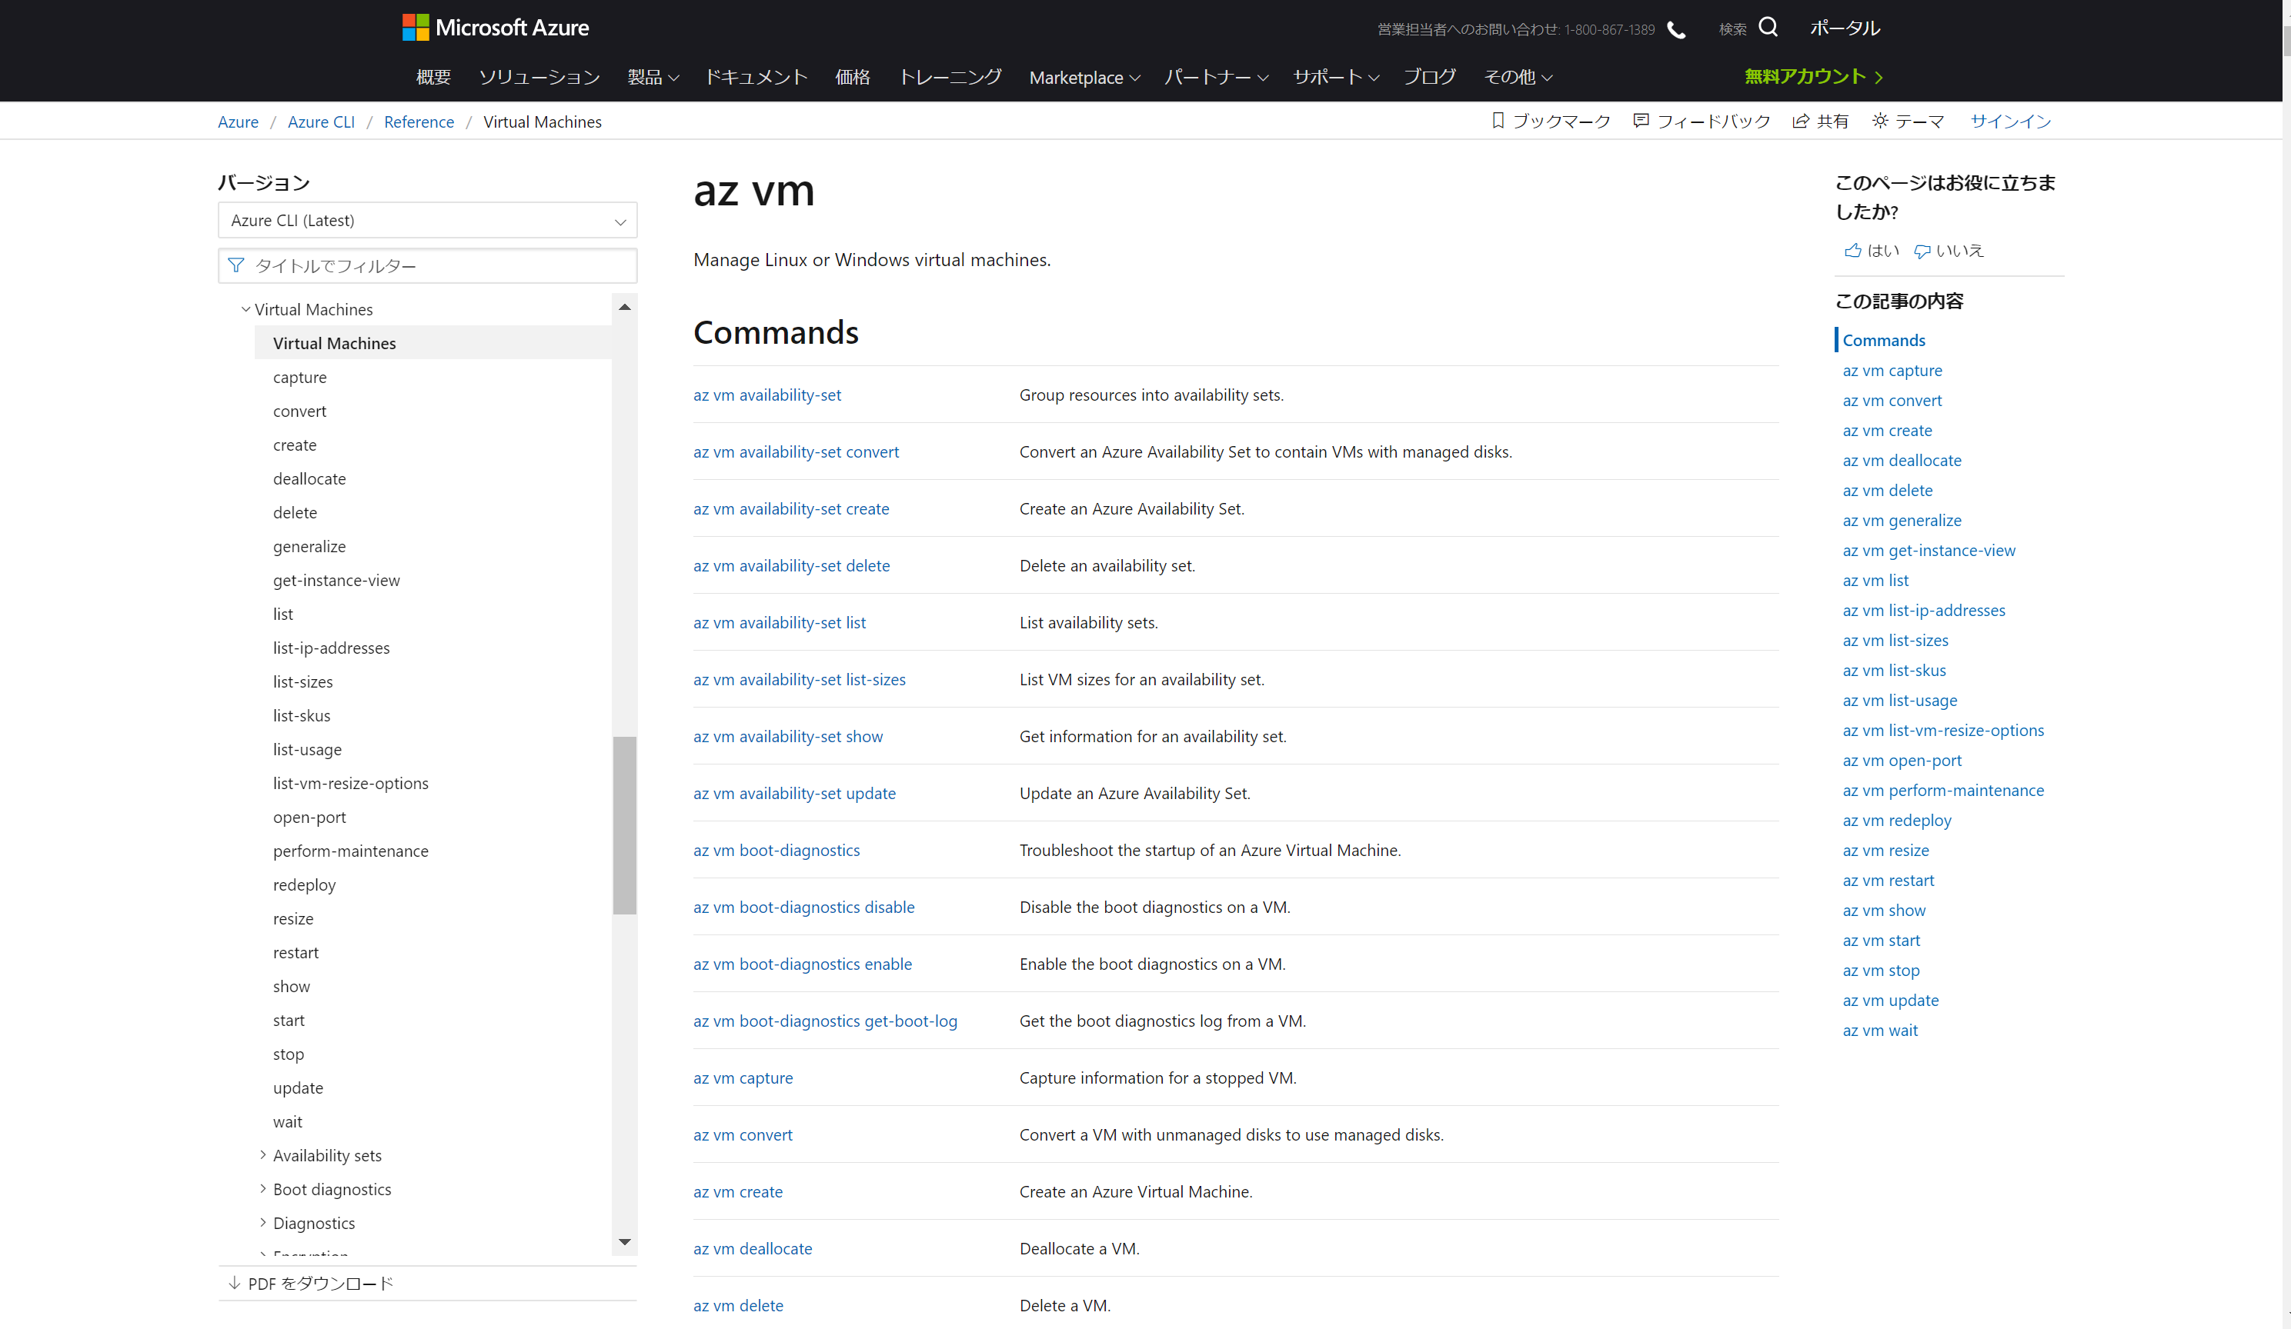
Task: Collapse the Virtual Machines tree section
Action: coord(245,310)
